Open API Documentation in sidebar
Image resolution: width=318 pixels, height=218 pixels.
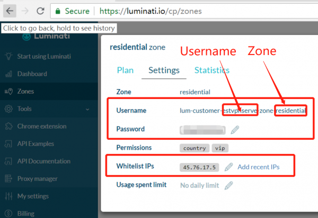(x=45, y=161)
